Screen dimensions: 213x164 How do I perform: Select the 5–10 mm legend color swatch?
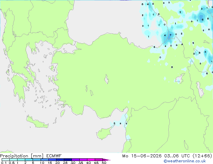click(37, 160)
